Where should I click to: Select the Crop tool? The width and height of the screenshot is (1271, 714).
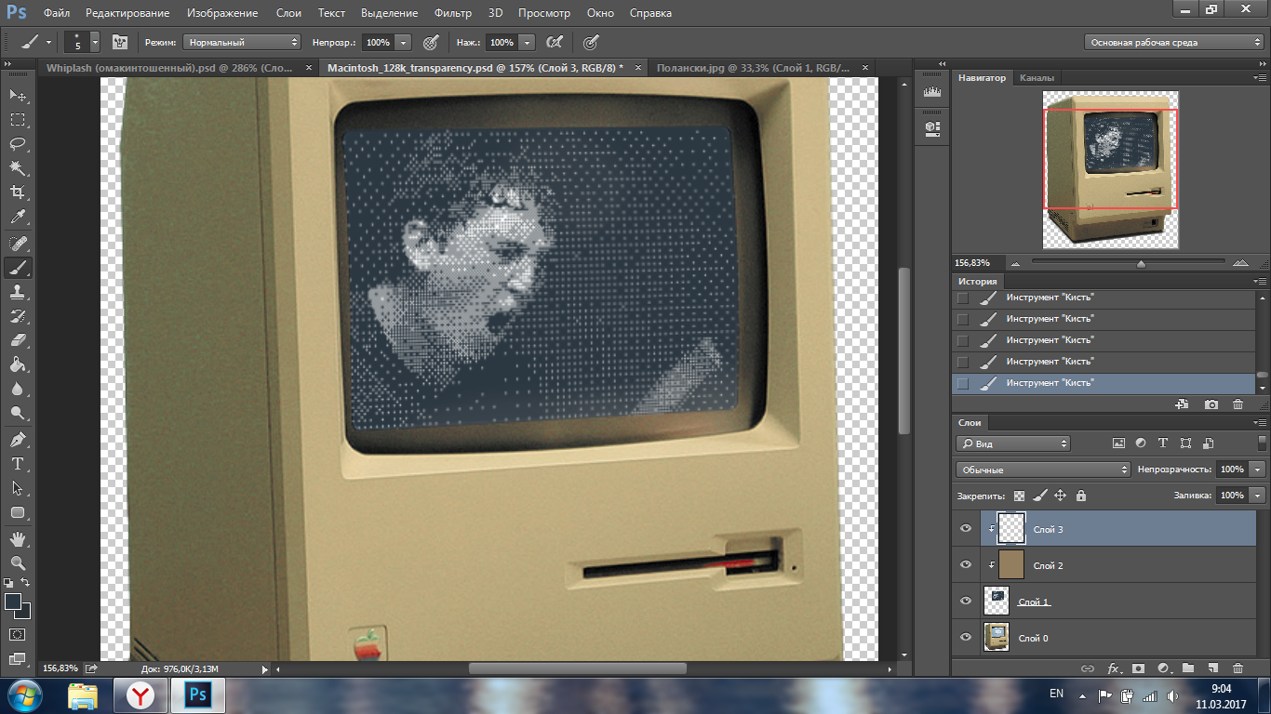[x=18, y=192]
